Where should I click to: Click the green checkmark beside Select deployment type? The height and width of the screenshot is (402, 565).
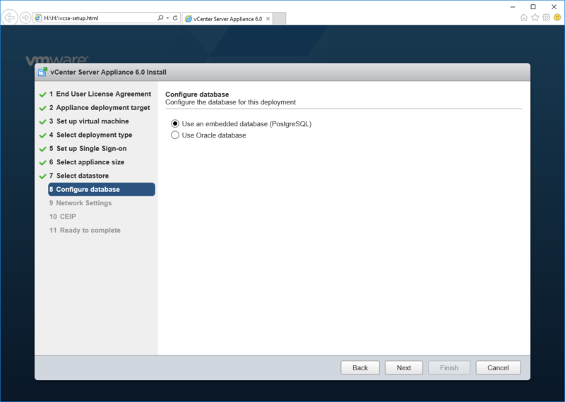[x=42, y=135]
